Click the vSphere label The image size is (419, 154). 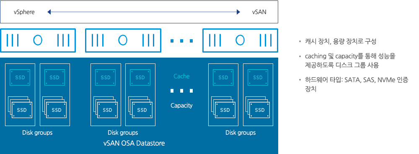click(x=24, y=12)
